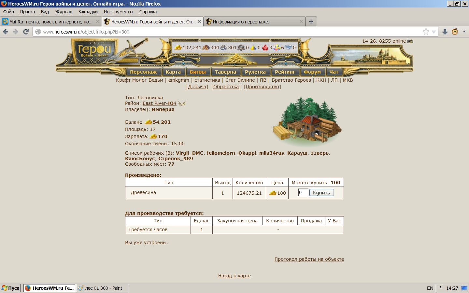Switch to the Mail.Ru browser tab
This screenshot has height=293, width=469.
pos(51,21)
